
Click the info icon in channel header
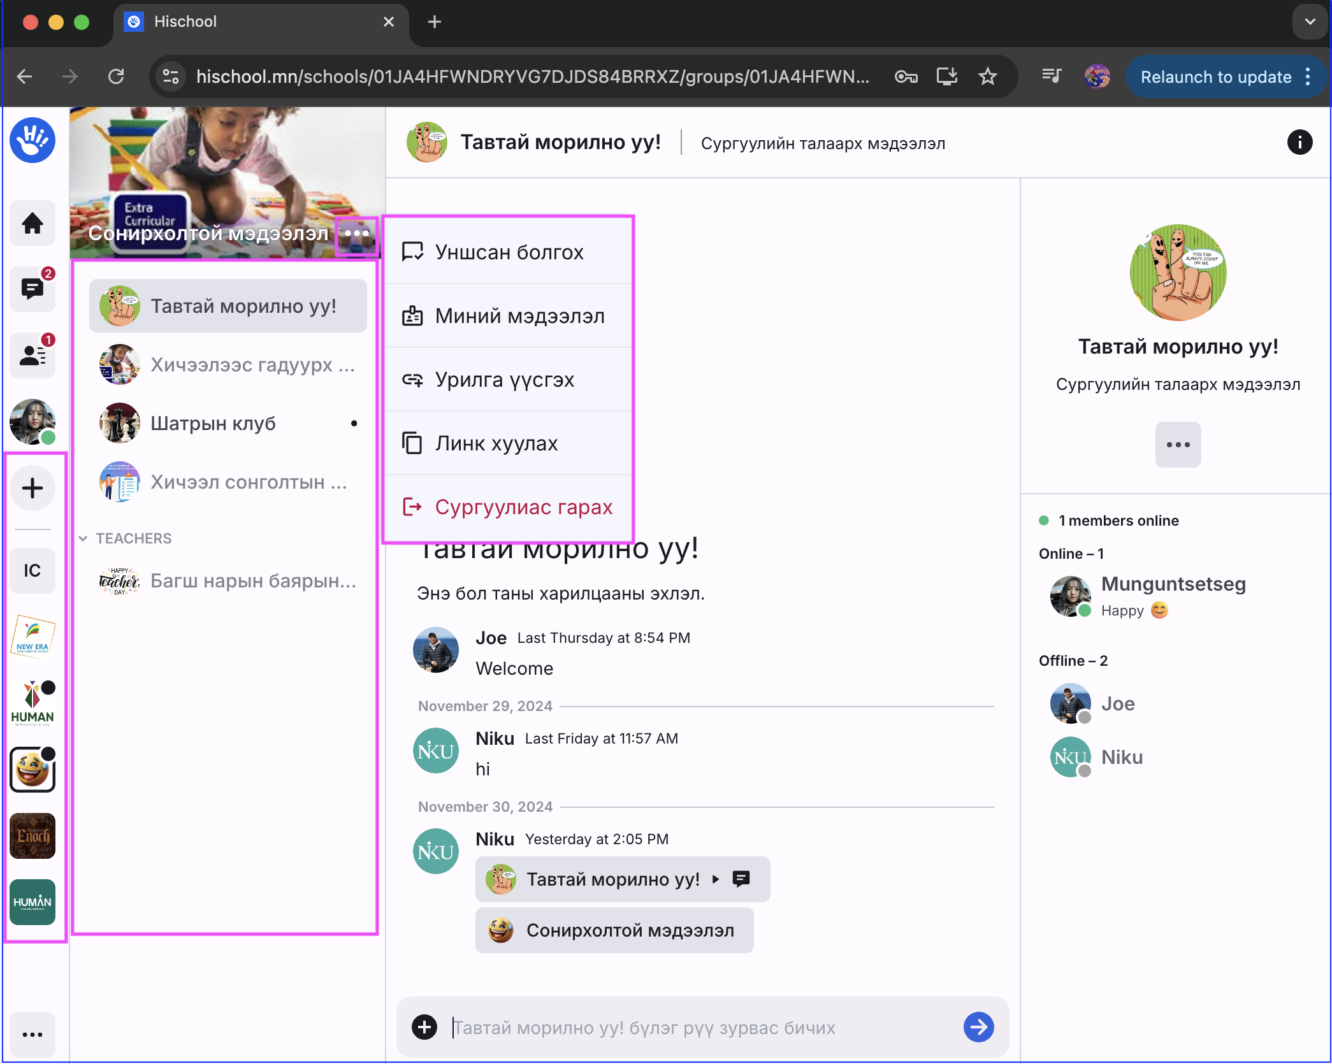[x=1299, y=142]
